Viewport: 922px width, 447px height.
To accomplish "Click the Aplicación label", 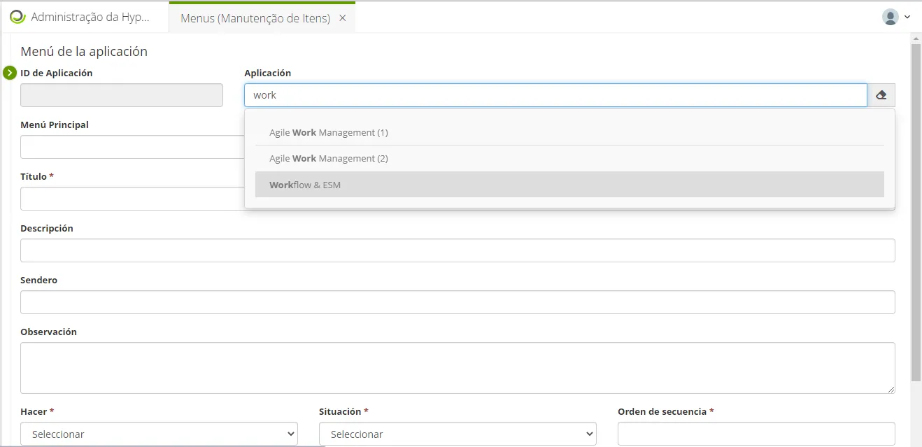I will coord(267,73).
